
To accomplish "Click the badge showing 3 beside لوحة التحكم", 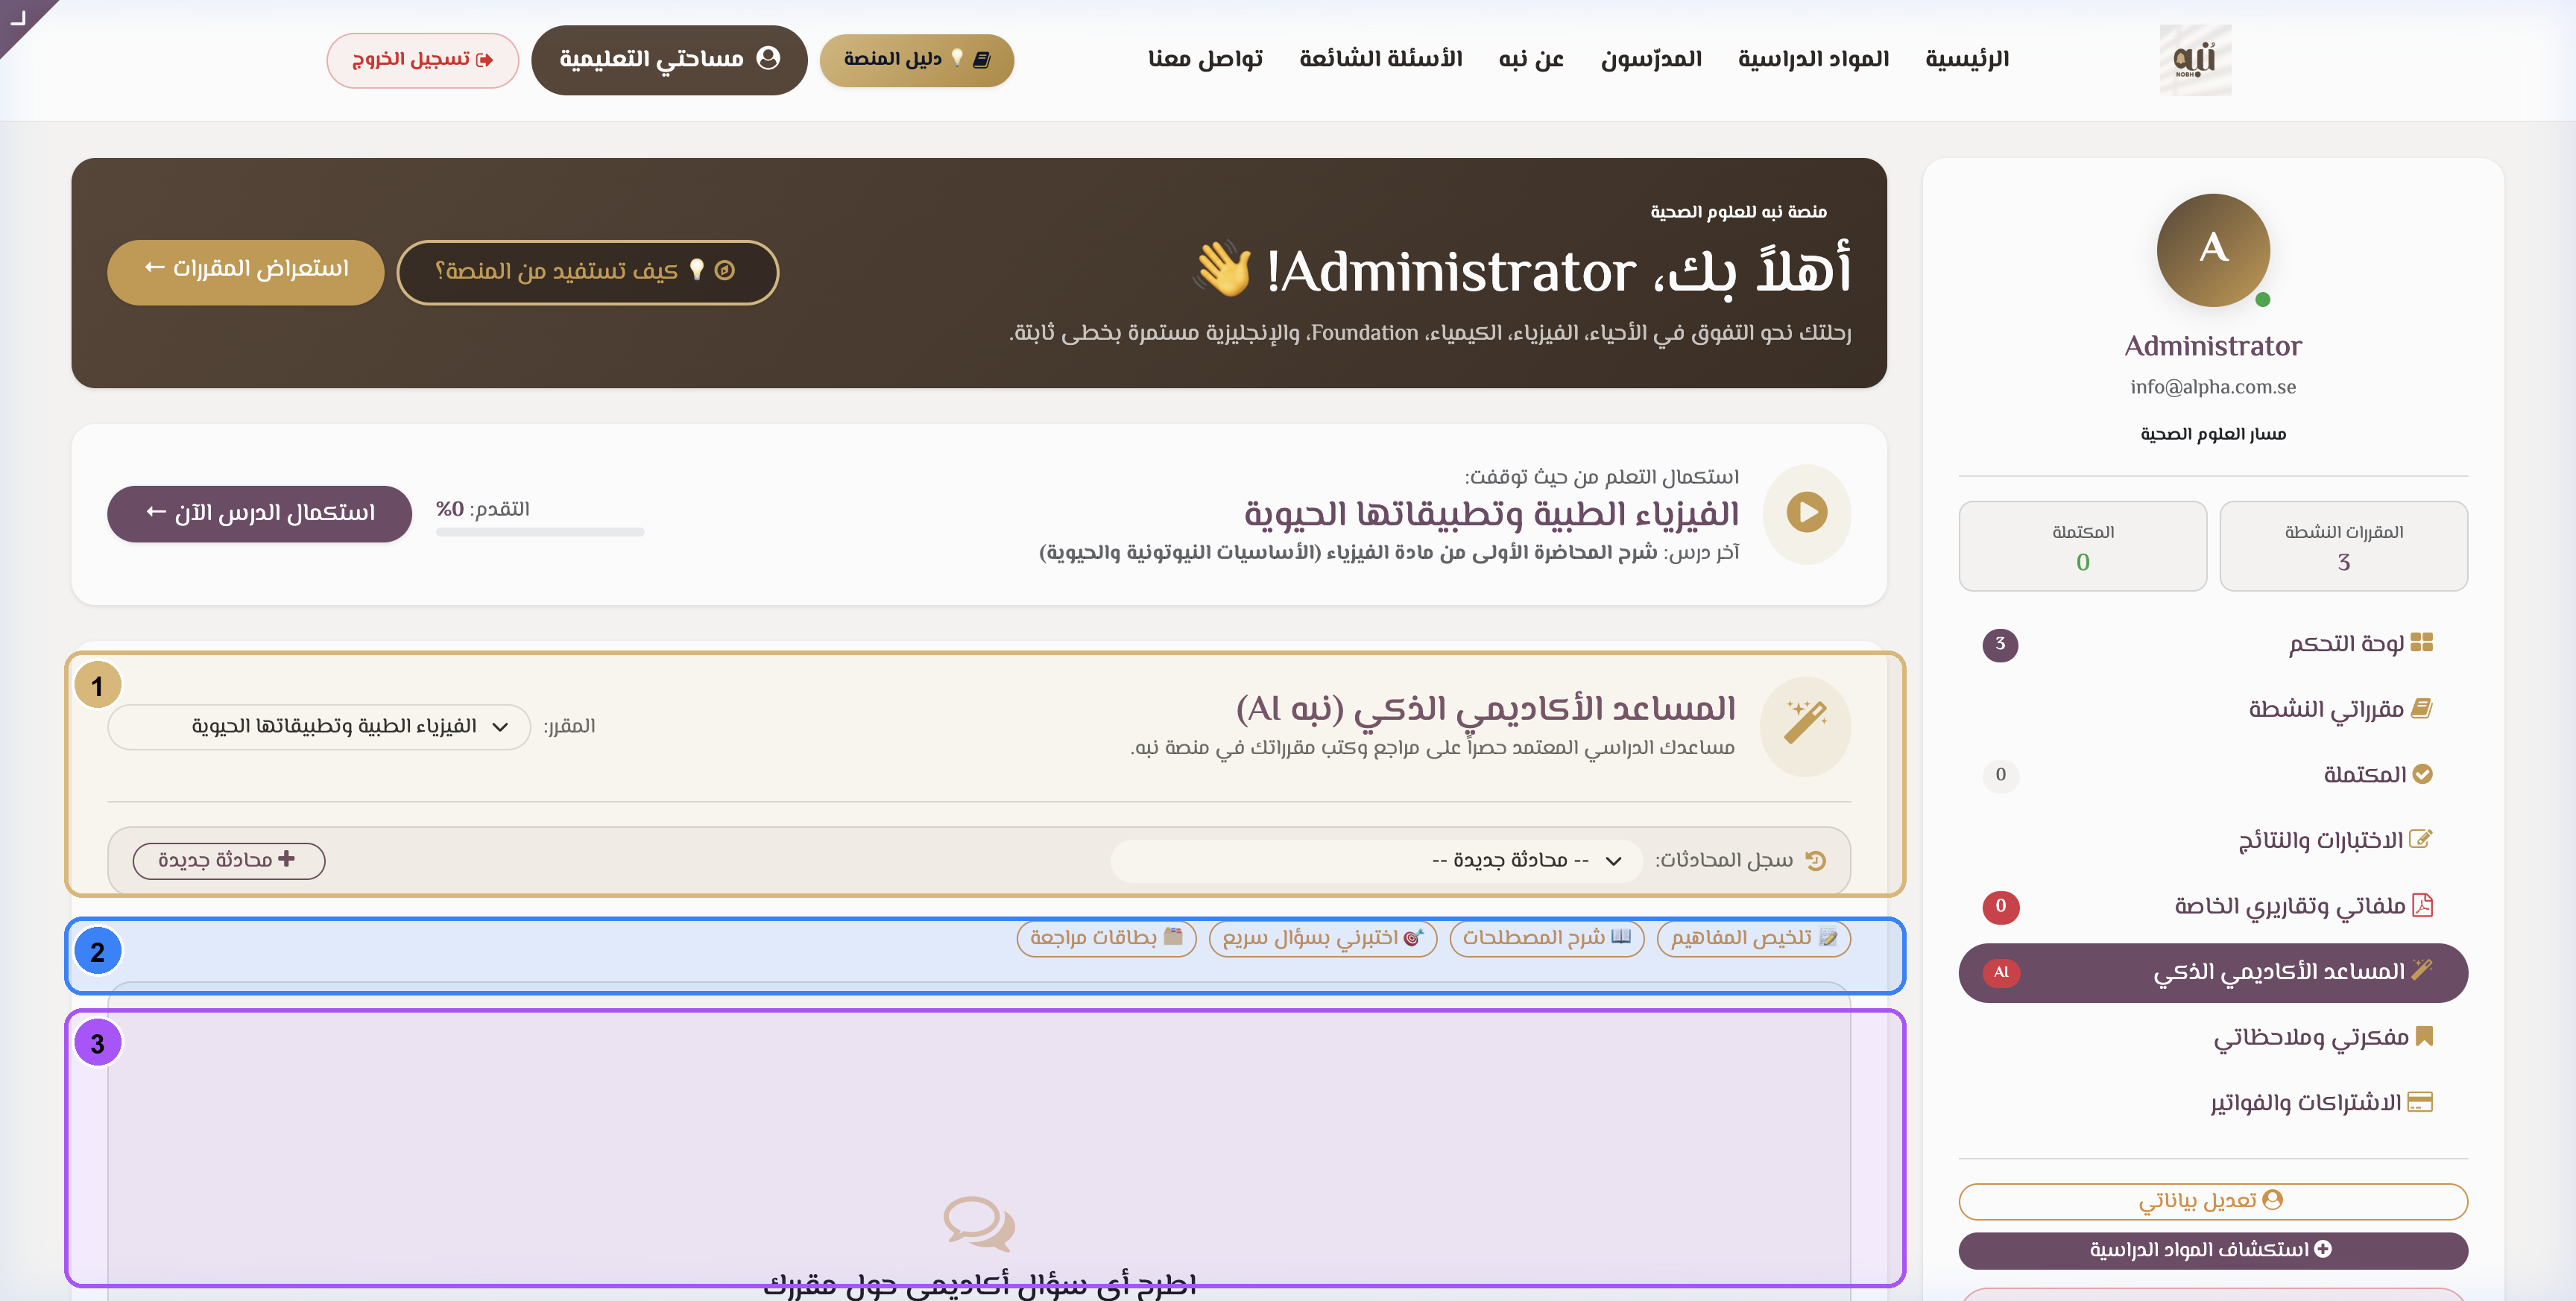I will tap(2000, 644).
